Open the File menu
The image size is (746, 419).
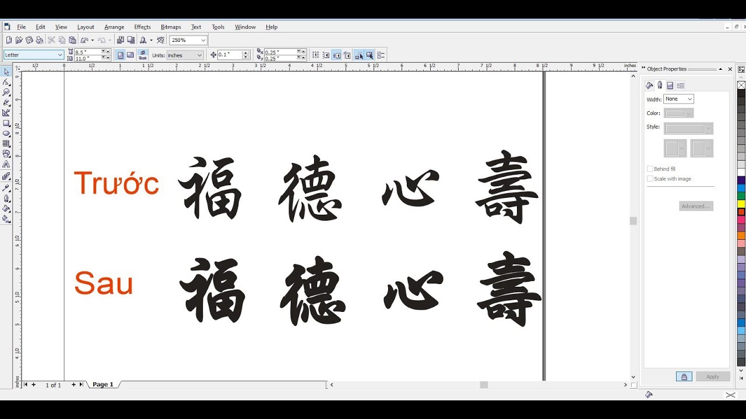pyautogui.click(x=22, y=27)
